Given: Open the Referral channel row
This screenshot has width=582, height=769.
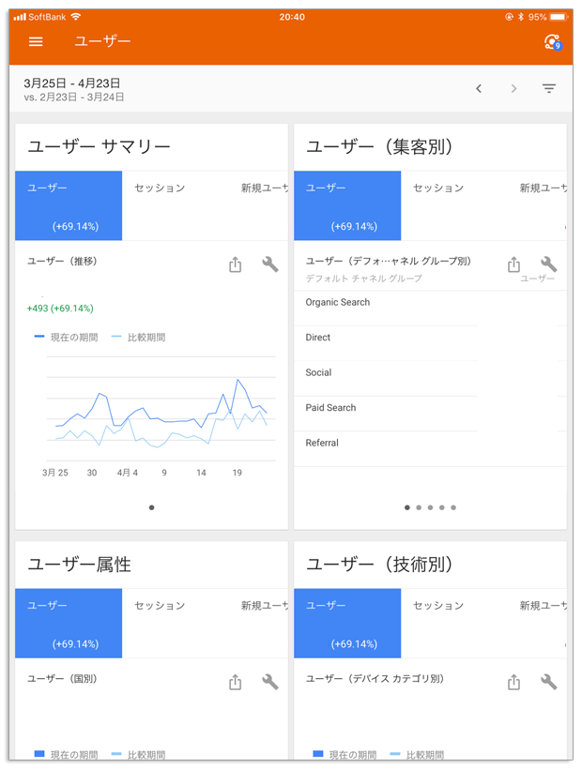Looking at the screenshot, I should point(430,449).
